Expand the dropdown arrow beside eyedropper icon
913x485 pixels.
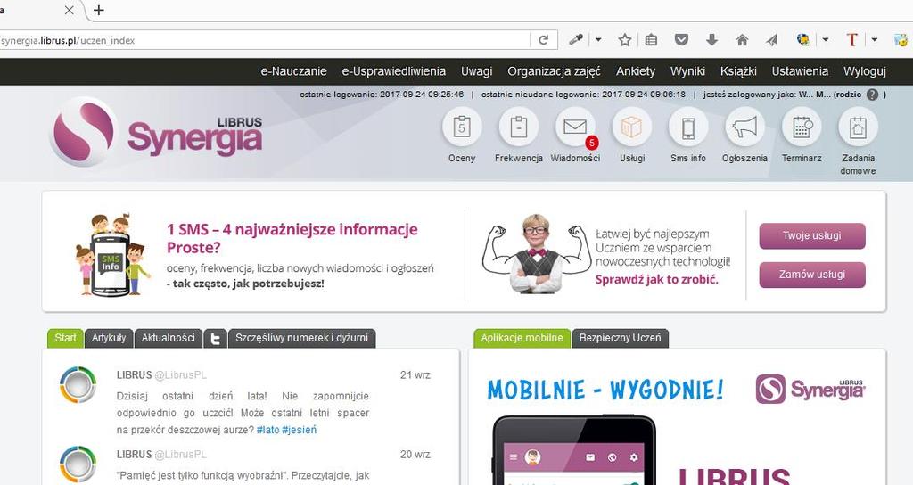pos(598,40)
